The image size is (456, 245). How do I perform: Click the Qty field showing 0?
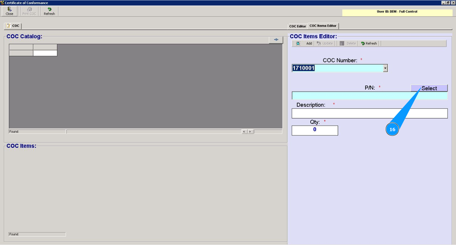[x=315, y=130]
